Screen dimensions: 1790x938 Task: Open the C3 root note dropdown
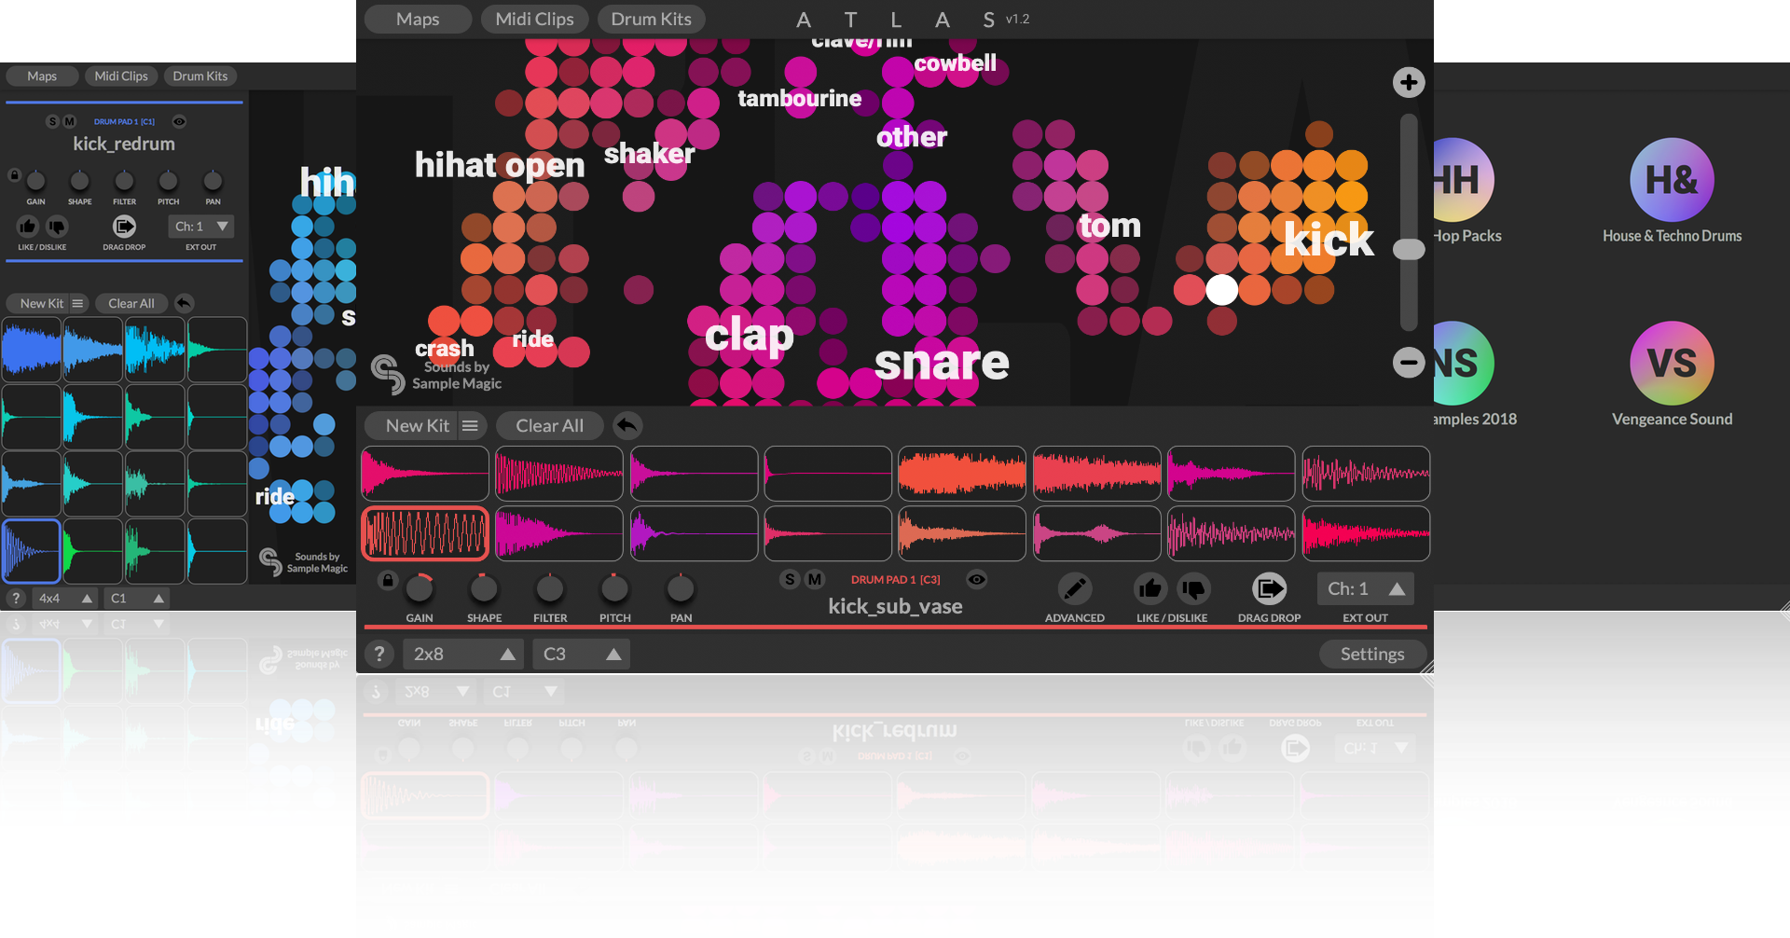[x=581, y=654]
